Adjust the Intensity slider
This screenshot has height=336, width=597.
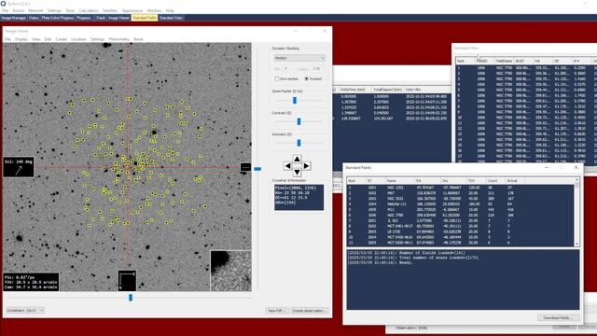(x=298, y=143)
